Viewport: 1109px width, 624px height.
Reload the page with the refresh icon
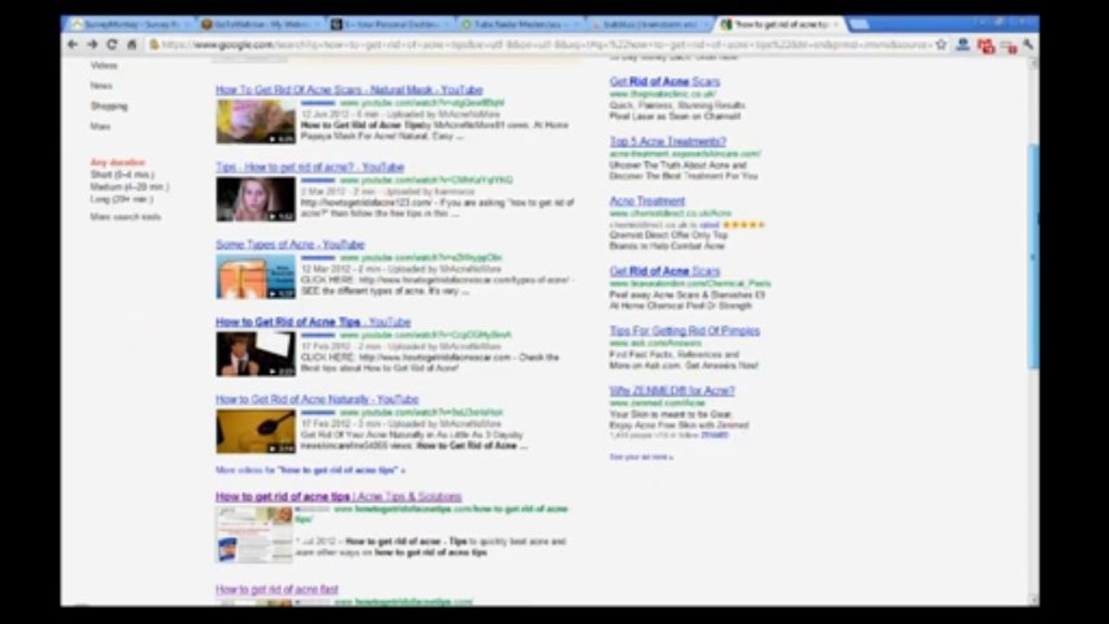click(x=112, y=44)
